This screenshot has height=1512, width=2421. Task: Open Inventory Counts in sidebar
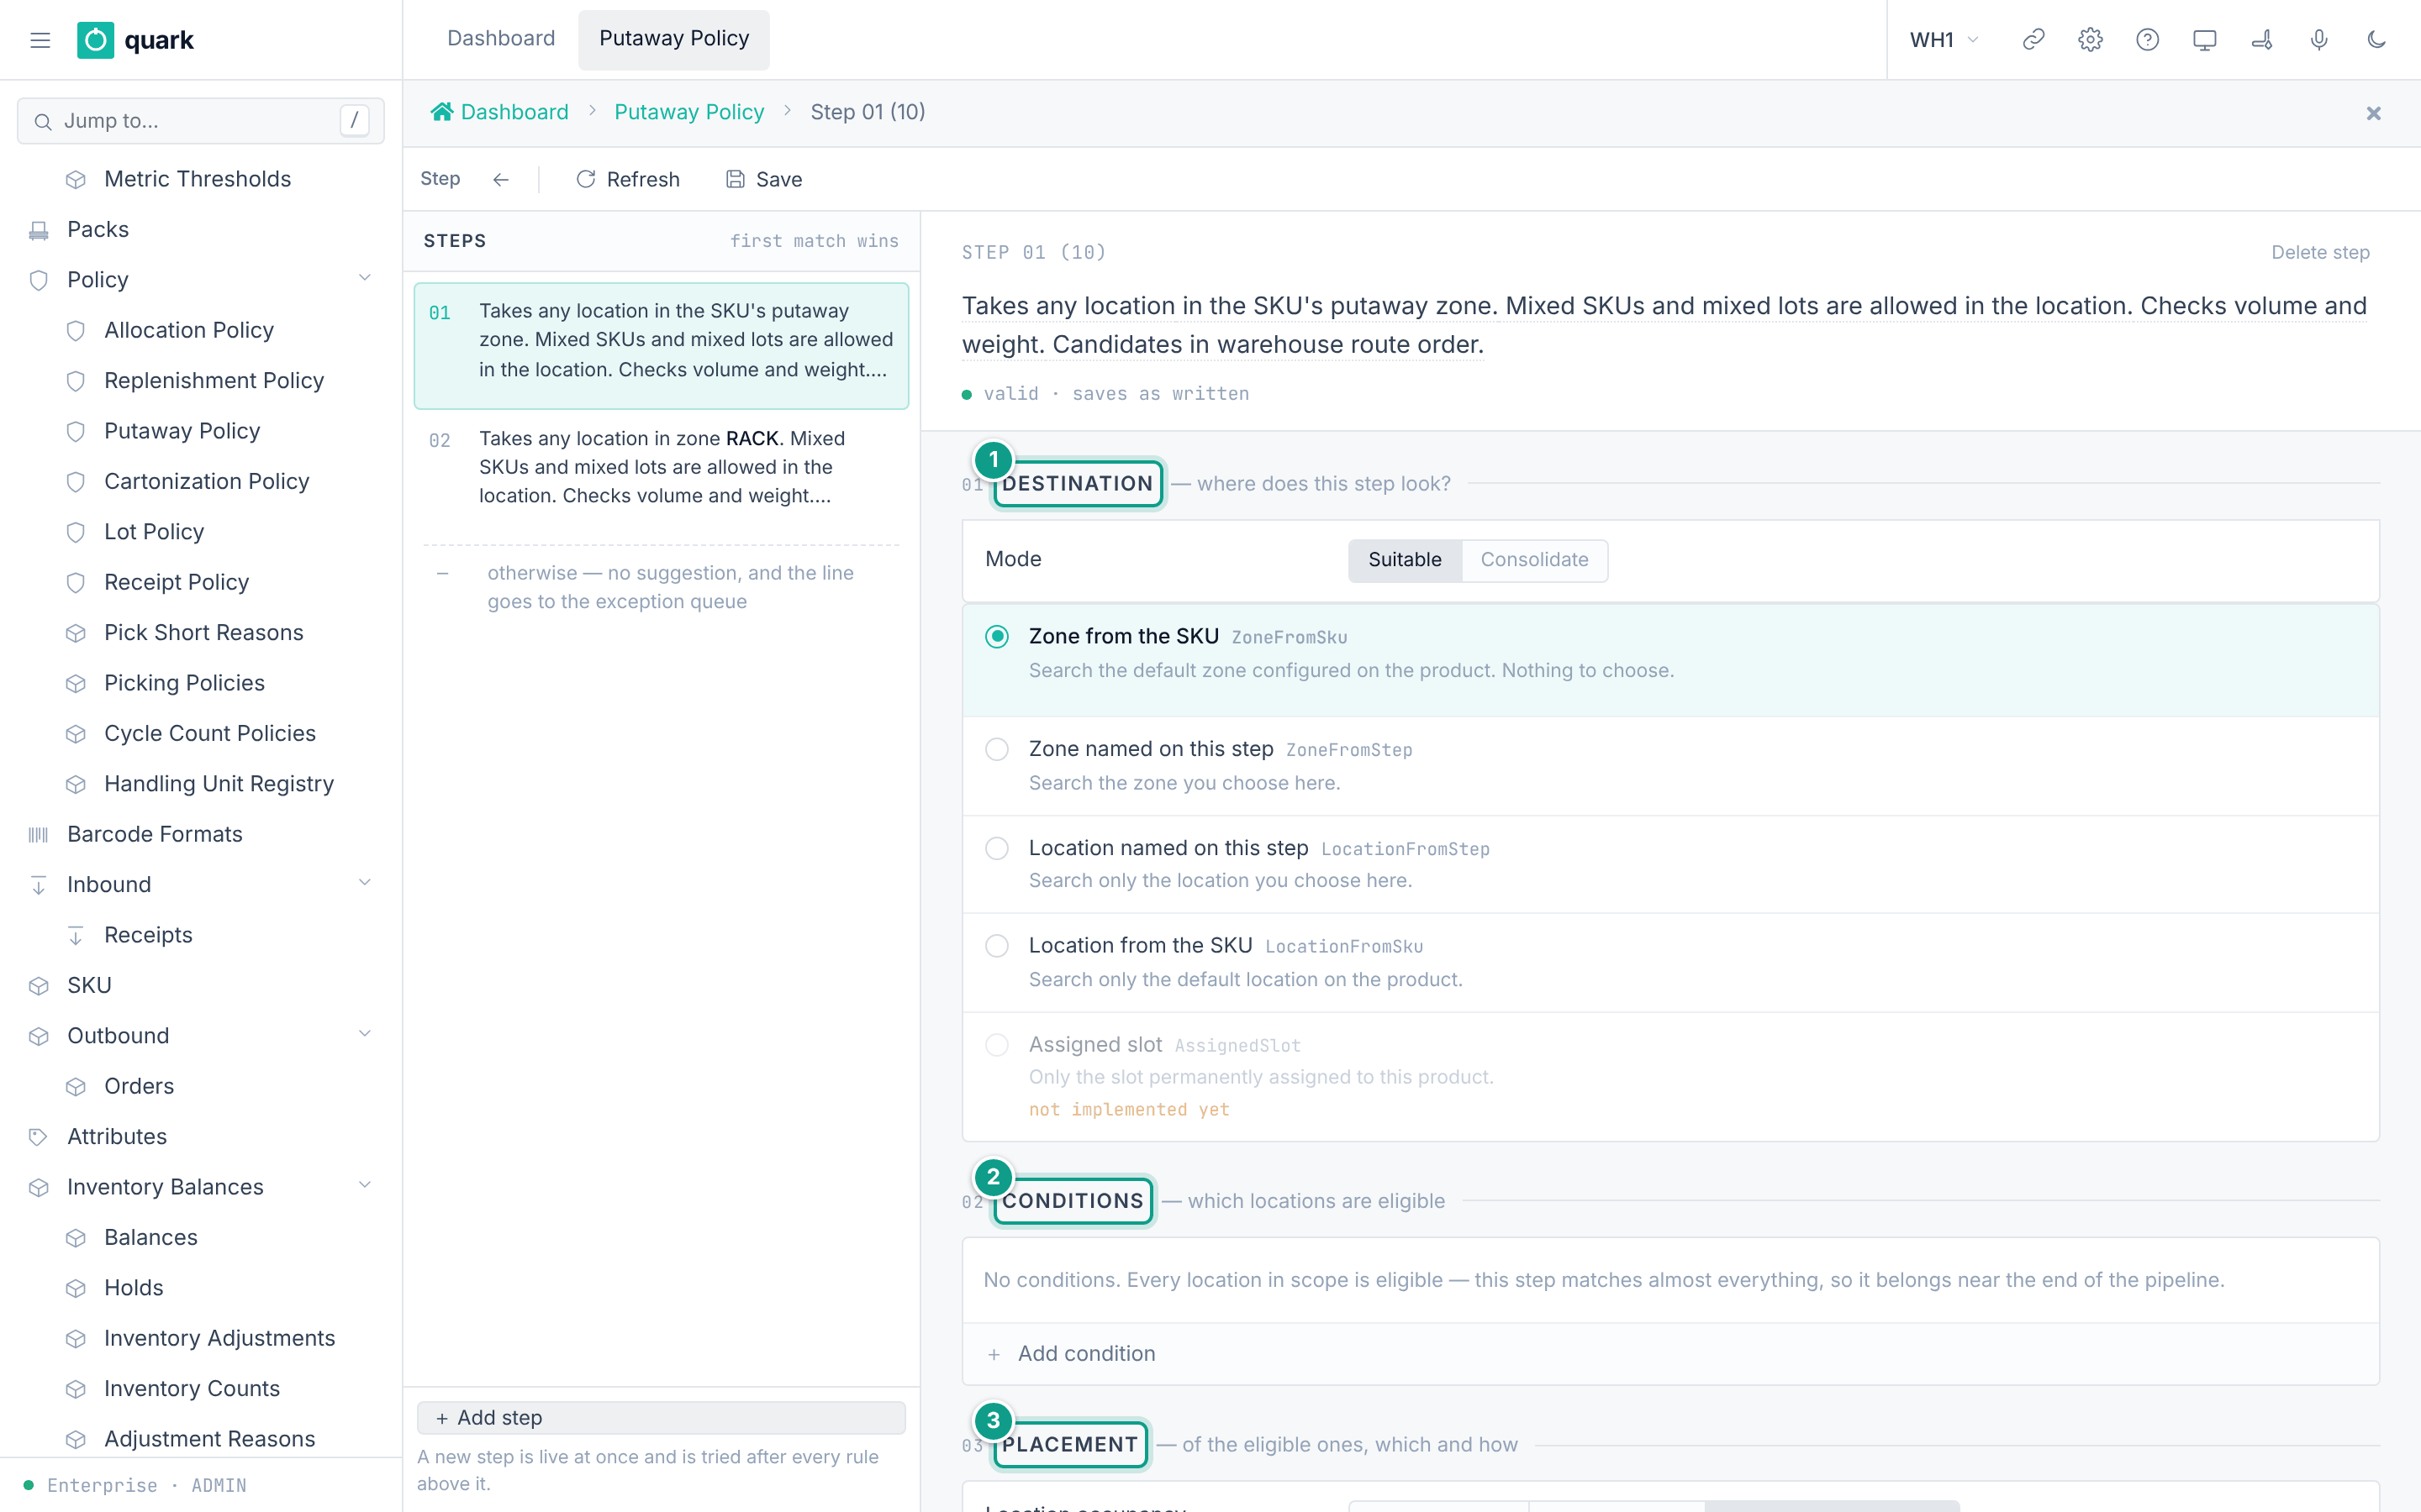[x=192, y=1389]
